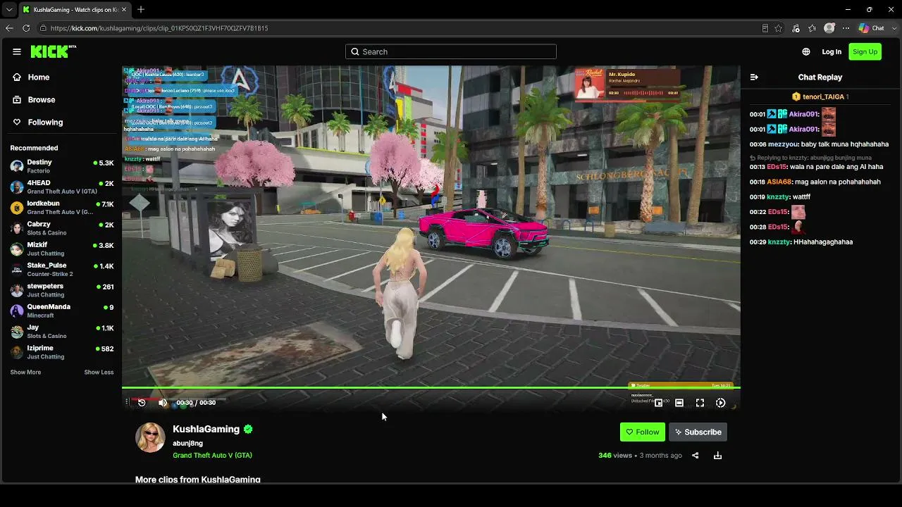Open reader view icon in address bar
The height and width of the screenshot is (507, 902).
click(x=765, y=28)
